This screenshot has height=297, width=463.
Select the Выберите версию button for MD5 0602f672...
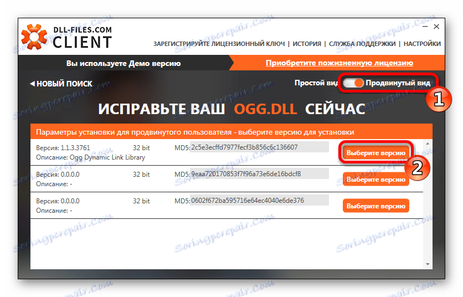point(376,206)
